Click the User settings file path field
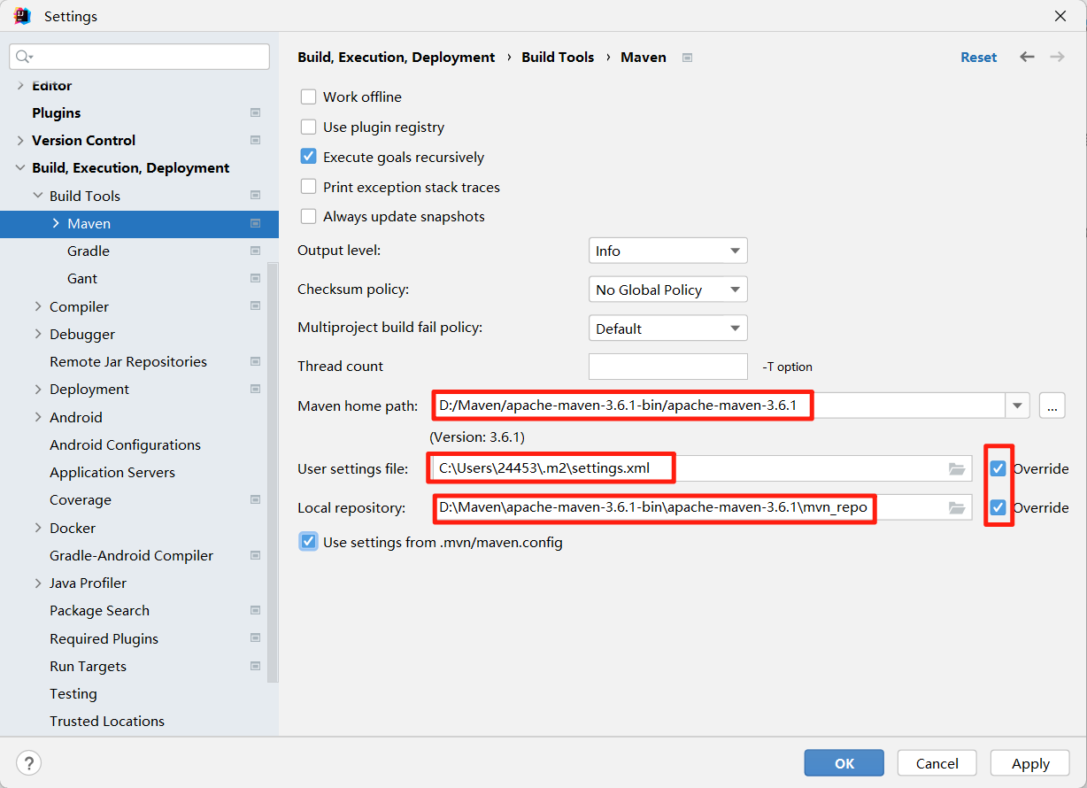This screenshot has width=1087, height=788. click(x=700, y=468)
